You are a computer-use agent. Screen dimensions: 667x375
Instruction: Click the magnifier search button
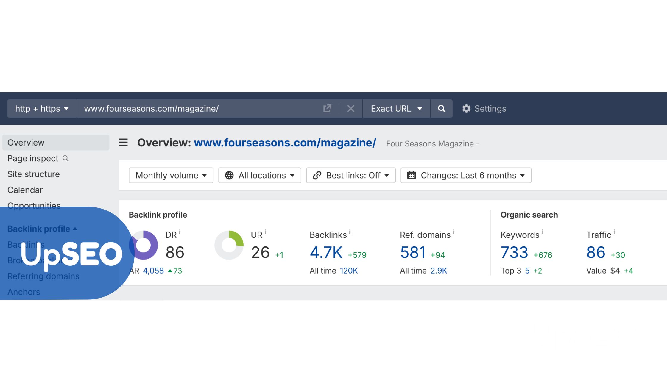pos(441,109)
